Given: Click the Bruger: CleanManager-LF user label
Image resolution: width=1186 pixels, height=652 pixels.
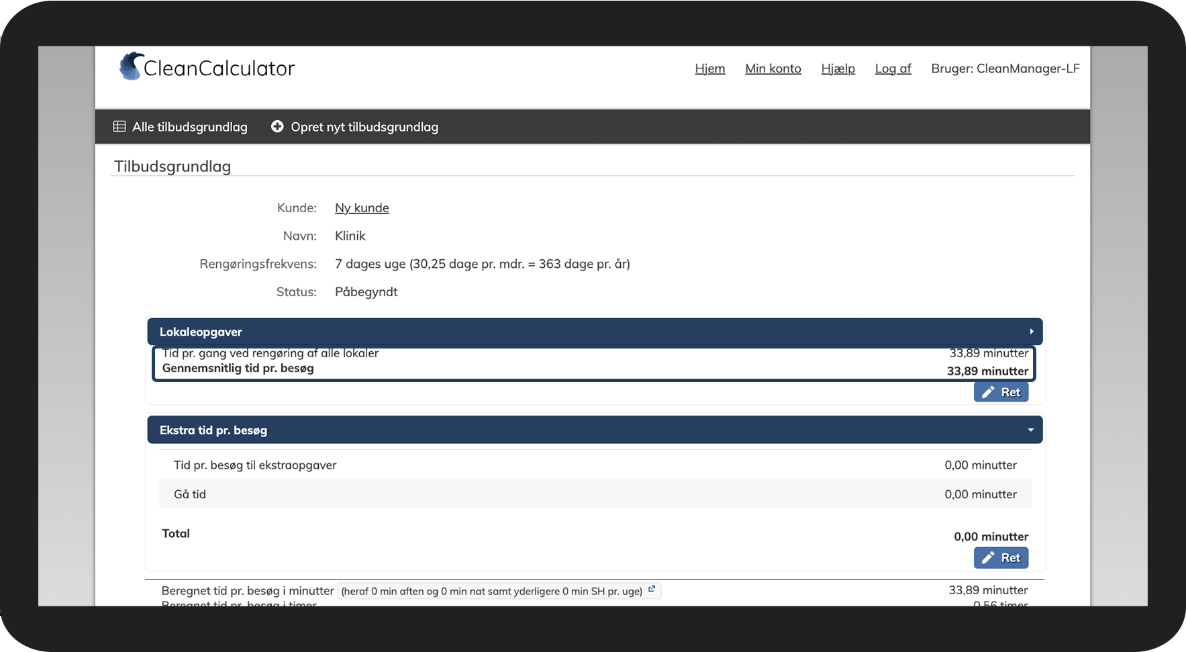Looking at the screenshot, I should [x=1005, y=68].
